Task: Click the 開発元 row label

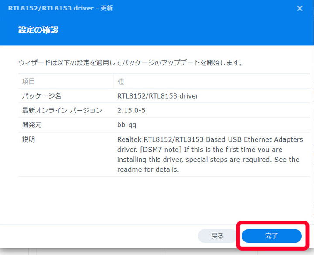Action: (x=32, y=125)
